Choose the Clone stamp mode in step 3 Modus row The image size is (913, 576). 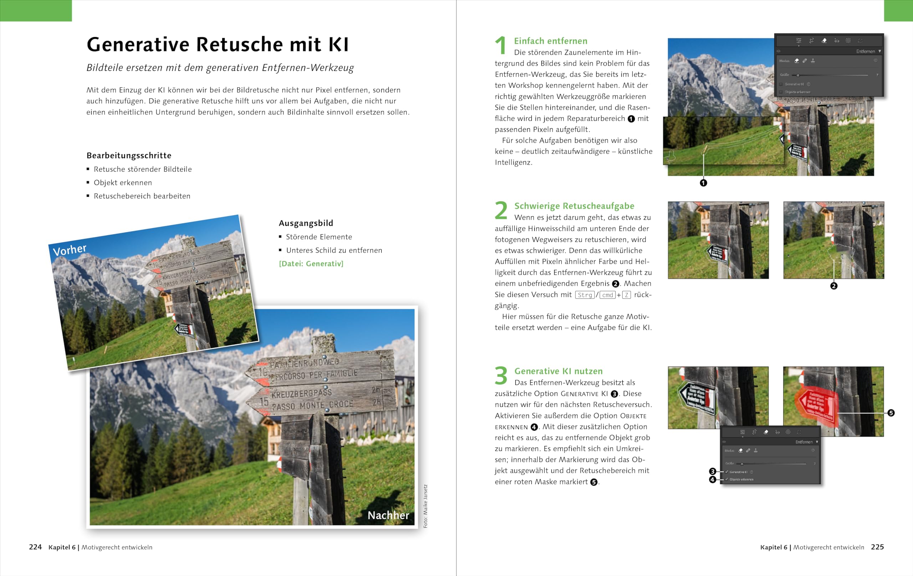[756, 451]
